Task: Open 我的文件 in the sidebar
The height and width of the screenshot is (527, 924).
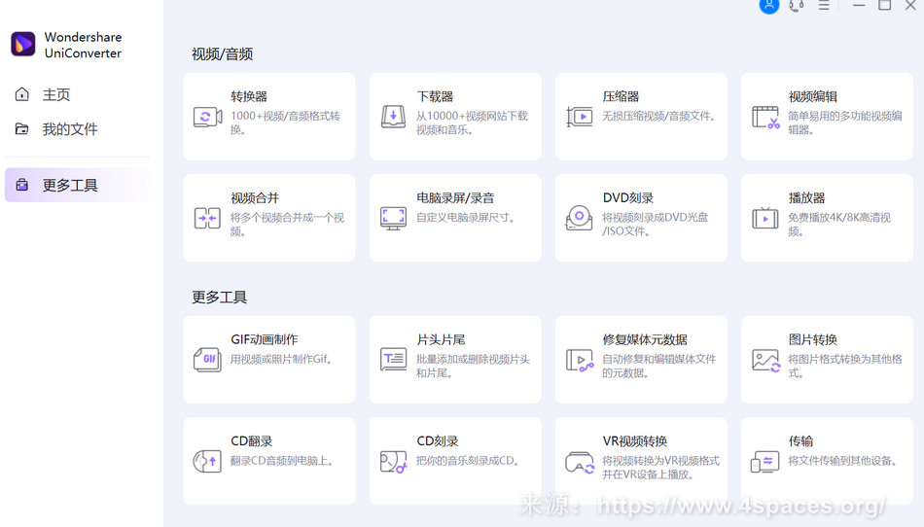Action: coord(69,129)
